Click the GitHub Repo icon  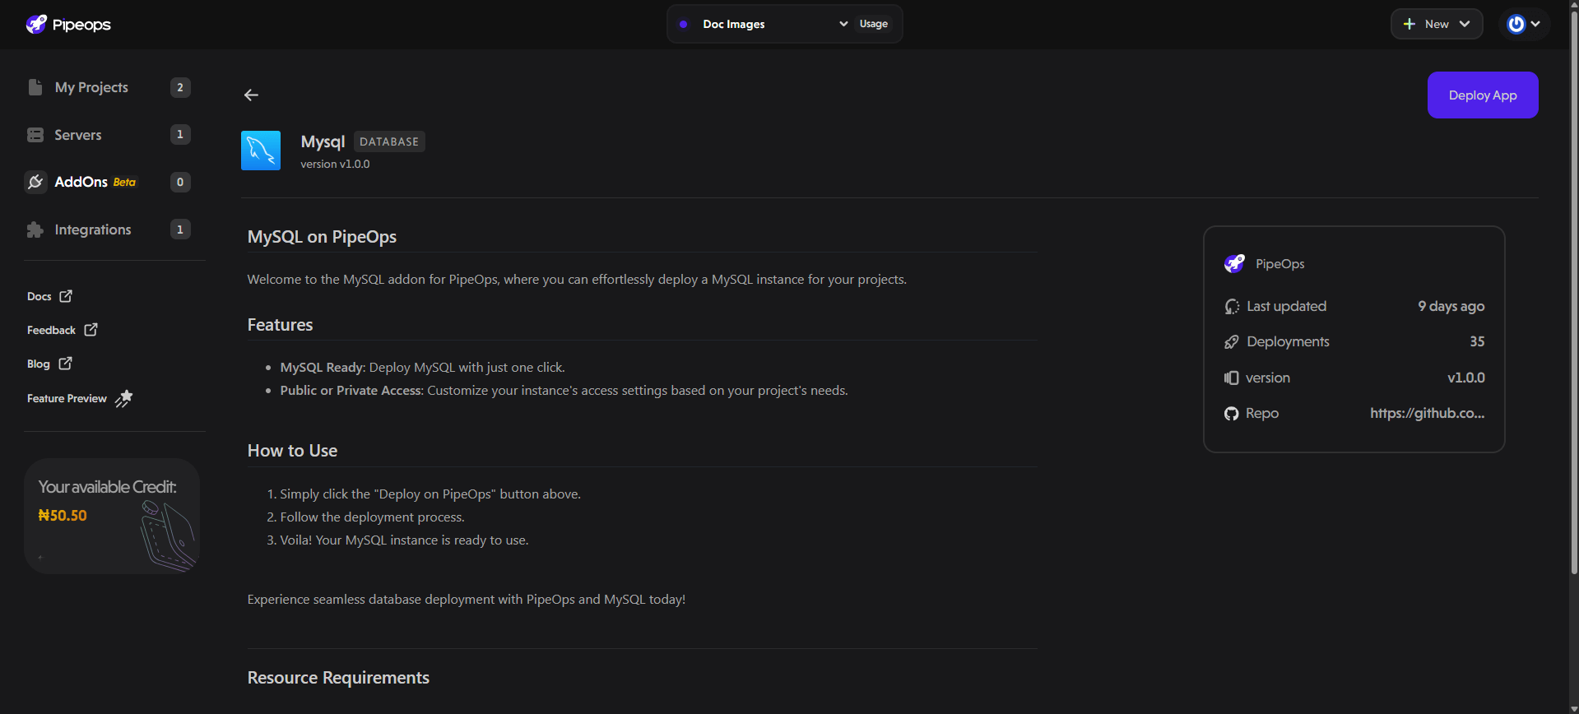(x=1232, y=414)
